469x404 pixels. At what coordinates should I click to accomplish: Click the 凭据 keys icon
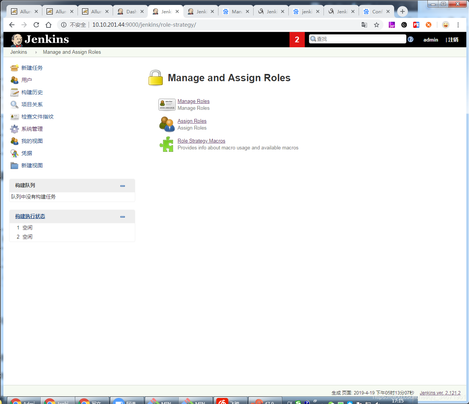click(x=15, y=153)
